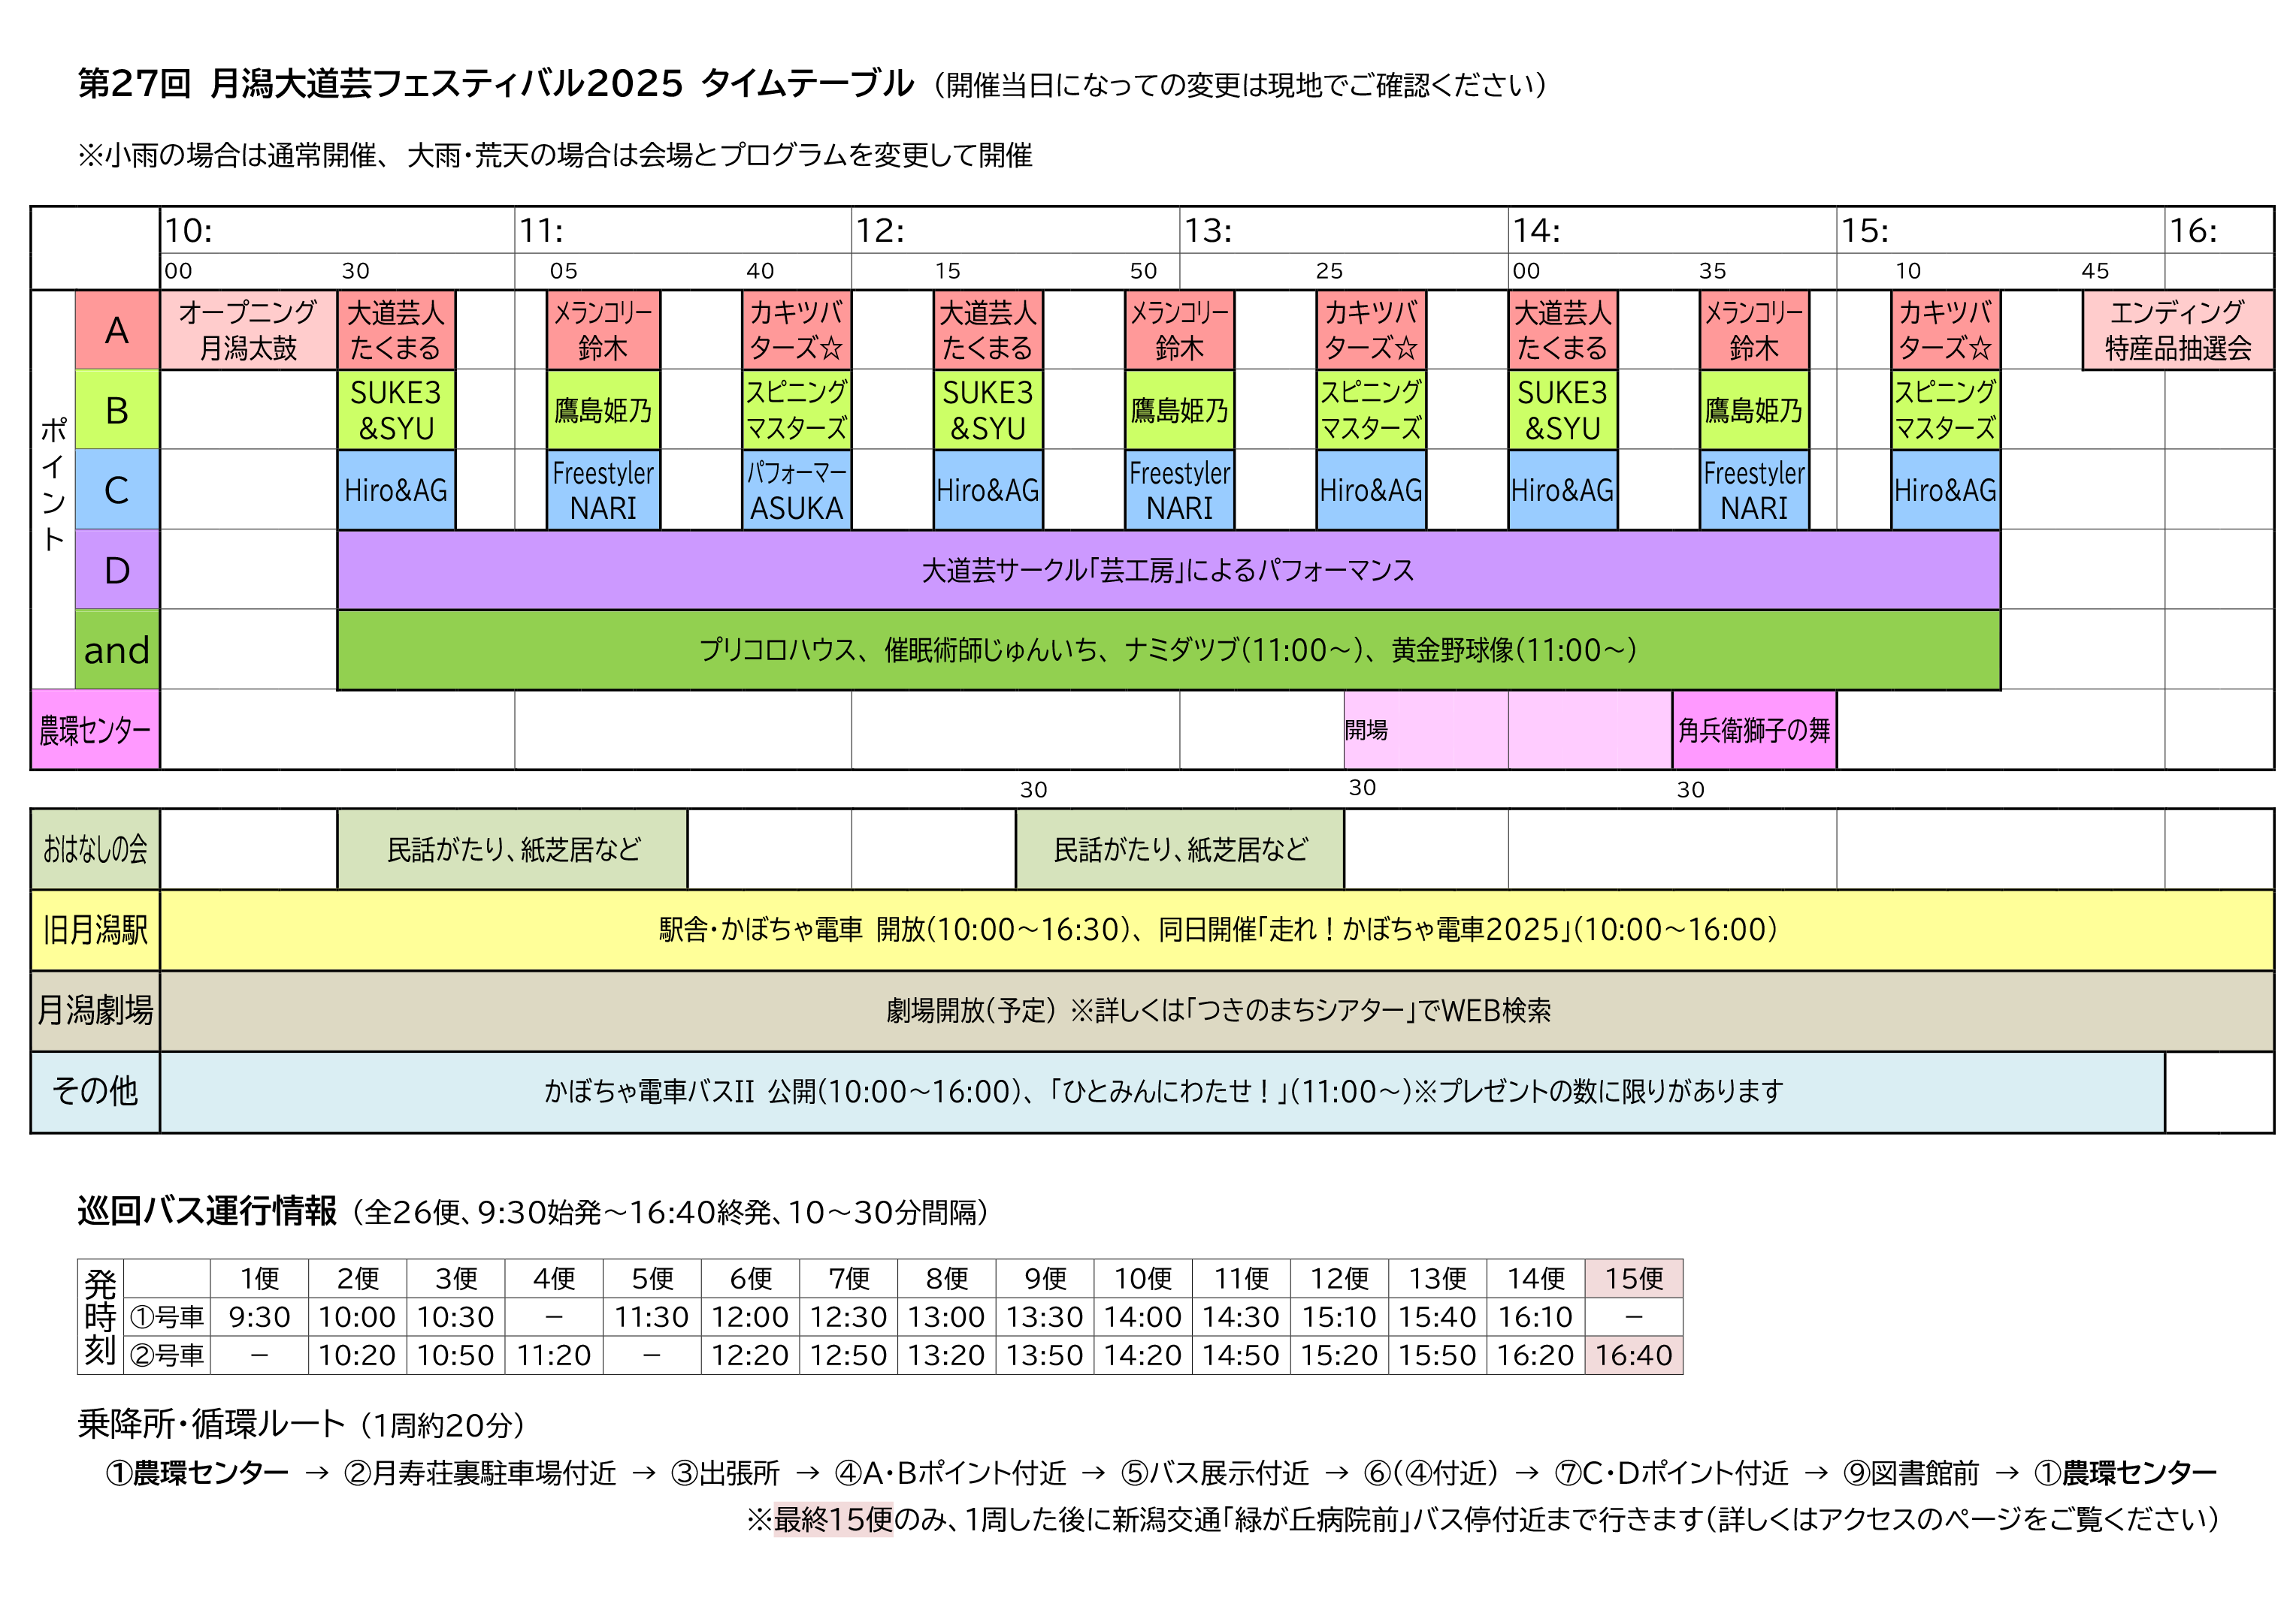Click the '16:10' departure time

point(1536,1317)
